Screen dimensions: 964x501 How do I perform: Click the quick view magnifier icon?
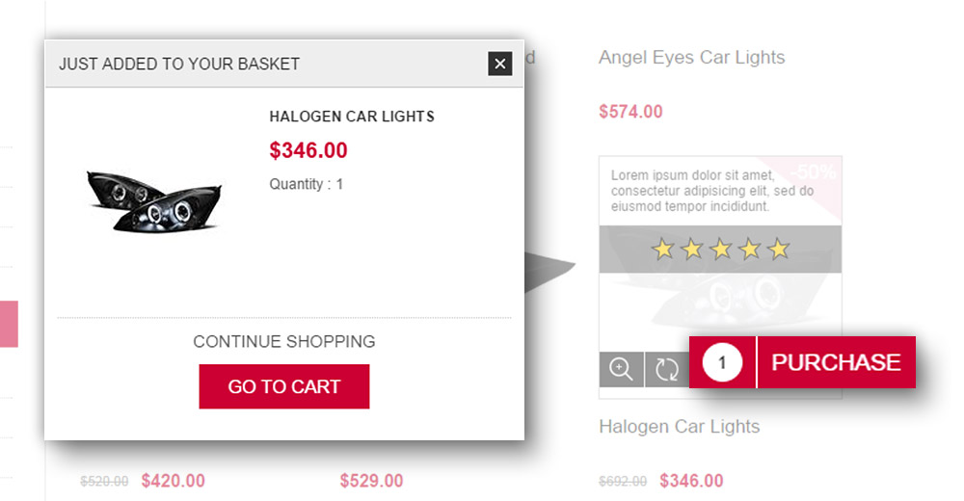coord(621,369)
